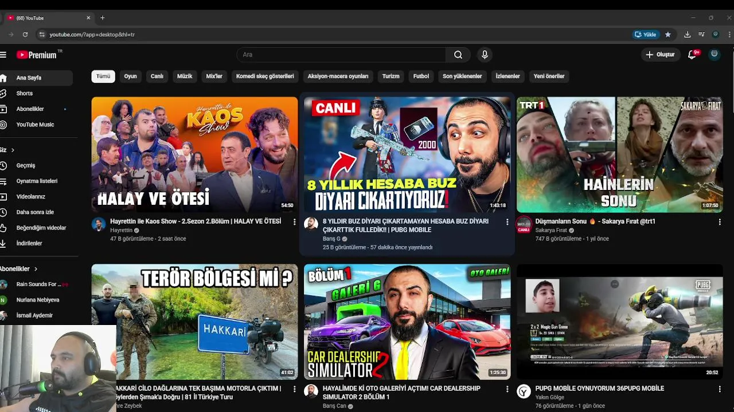Select the Aksiyon-macera oyunları chip
This screenshot has height=412, width=734.
338,76
